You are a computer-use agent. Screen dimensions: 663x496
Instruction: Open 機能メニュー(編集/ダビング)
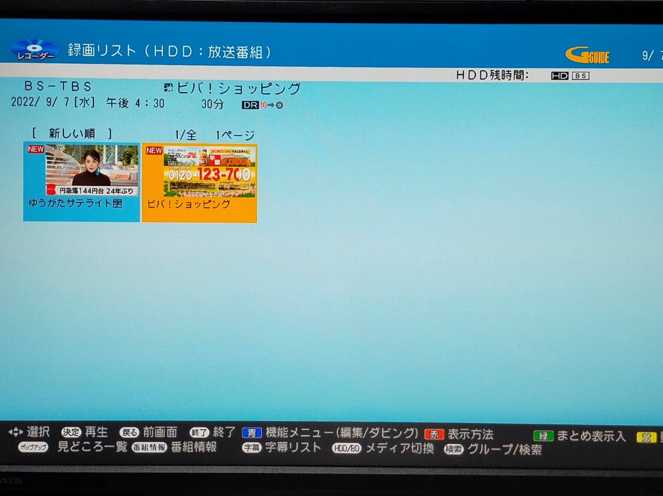tap(342, 433)
